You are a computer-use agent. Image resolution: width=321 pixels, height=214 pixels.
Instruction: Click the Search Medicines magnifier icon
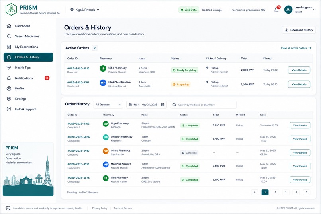coord(9,36)
